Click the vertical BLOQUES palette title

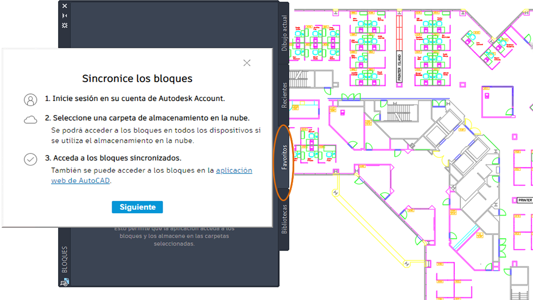tap(64, 259)
